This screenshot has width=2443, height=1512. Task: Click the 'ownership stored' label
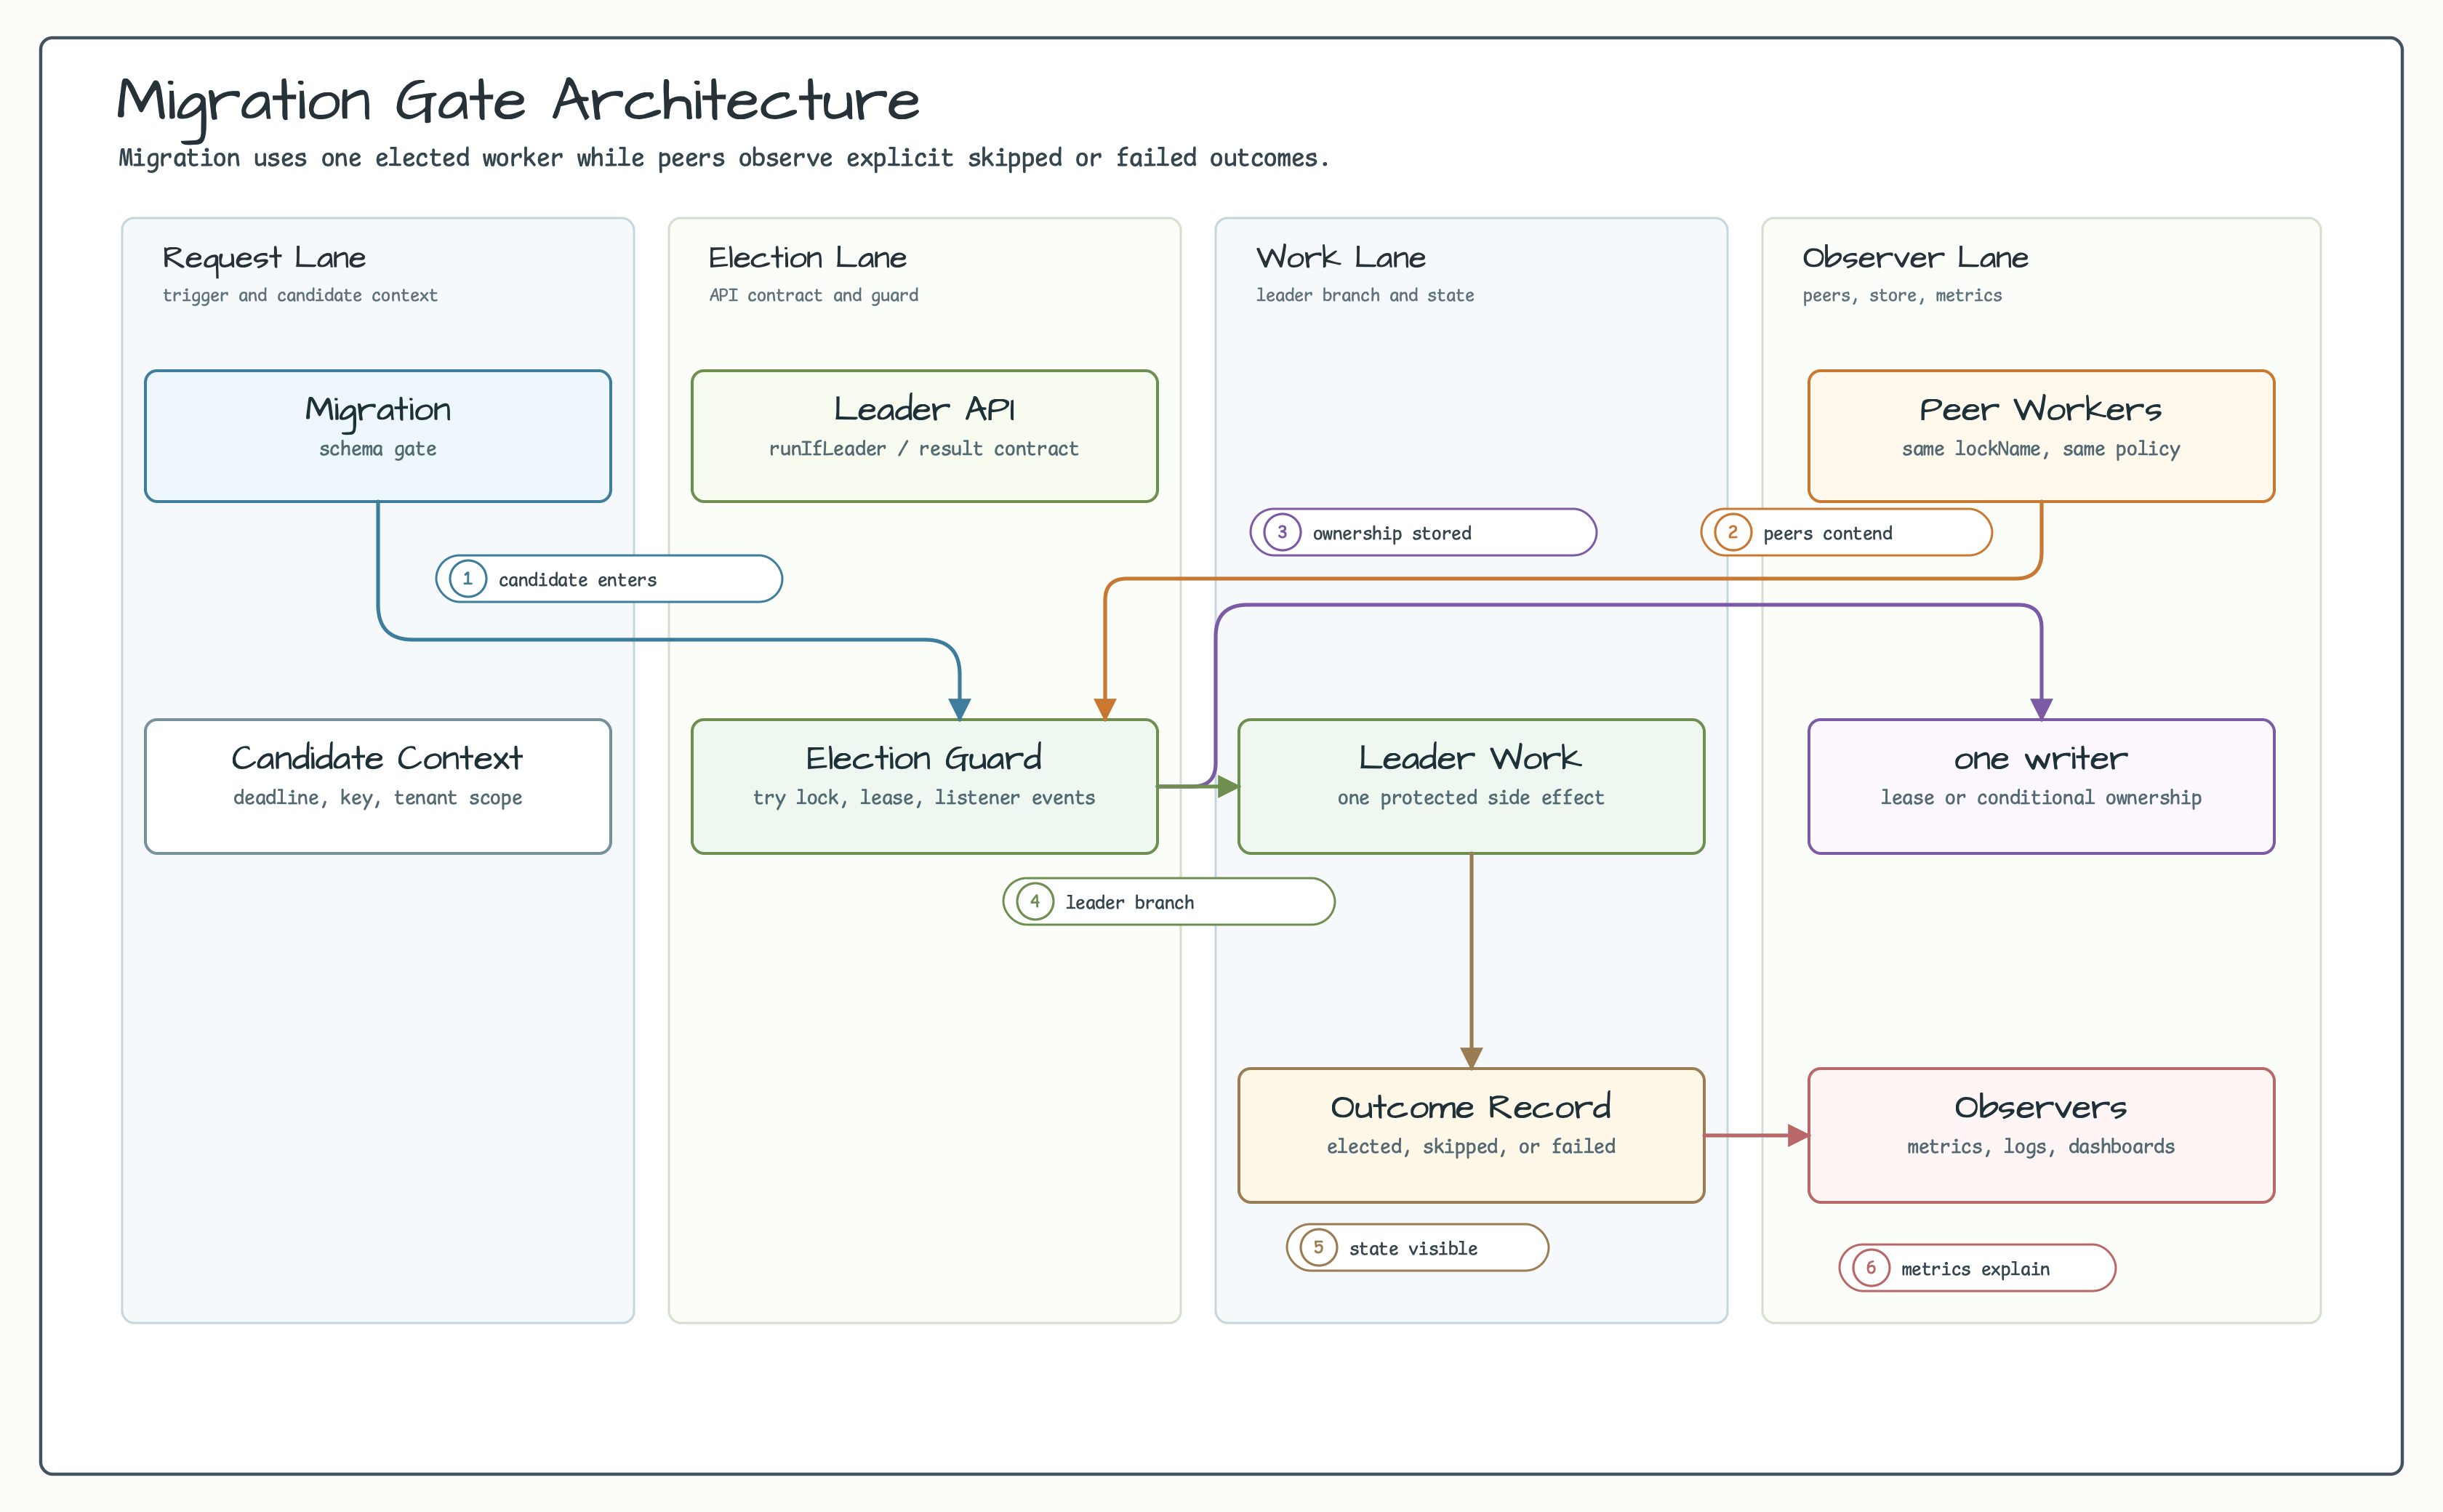(x=1391, y=533)
